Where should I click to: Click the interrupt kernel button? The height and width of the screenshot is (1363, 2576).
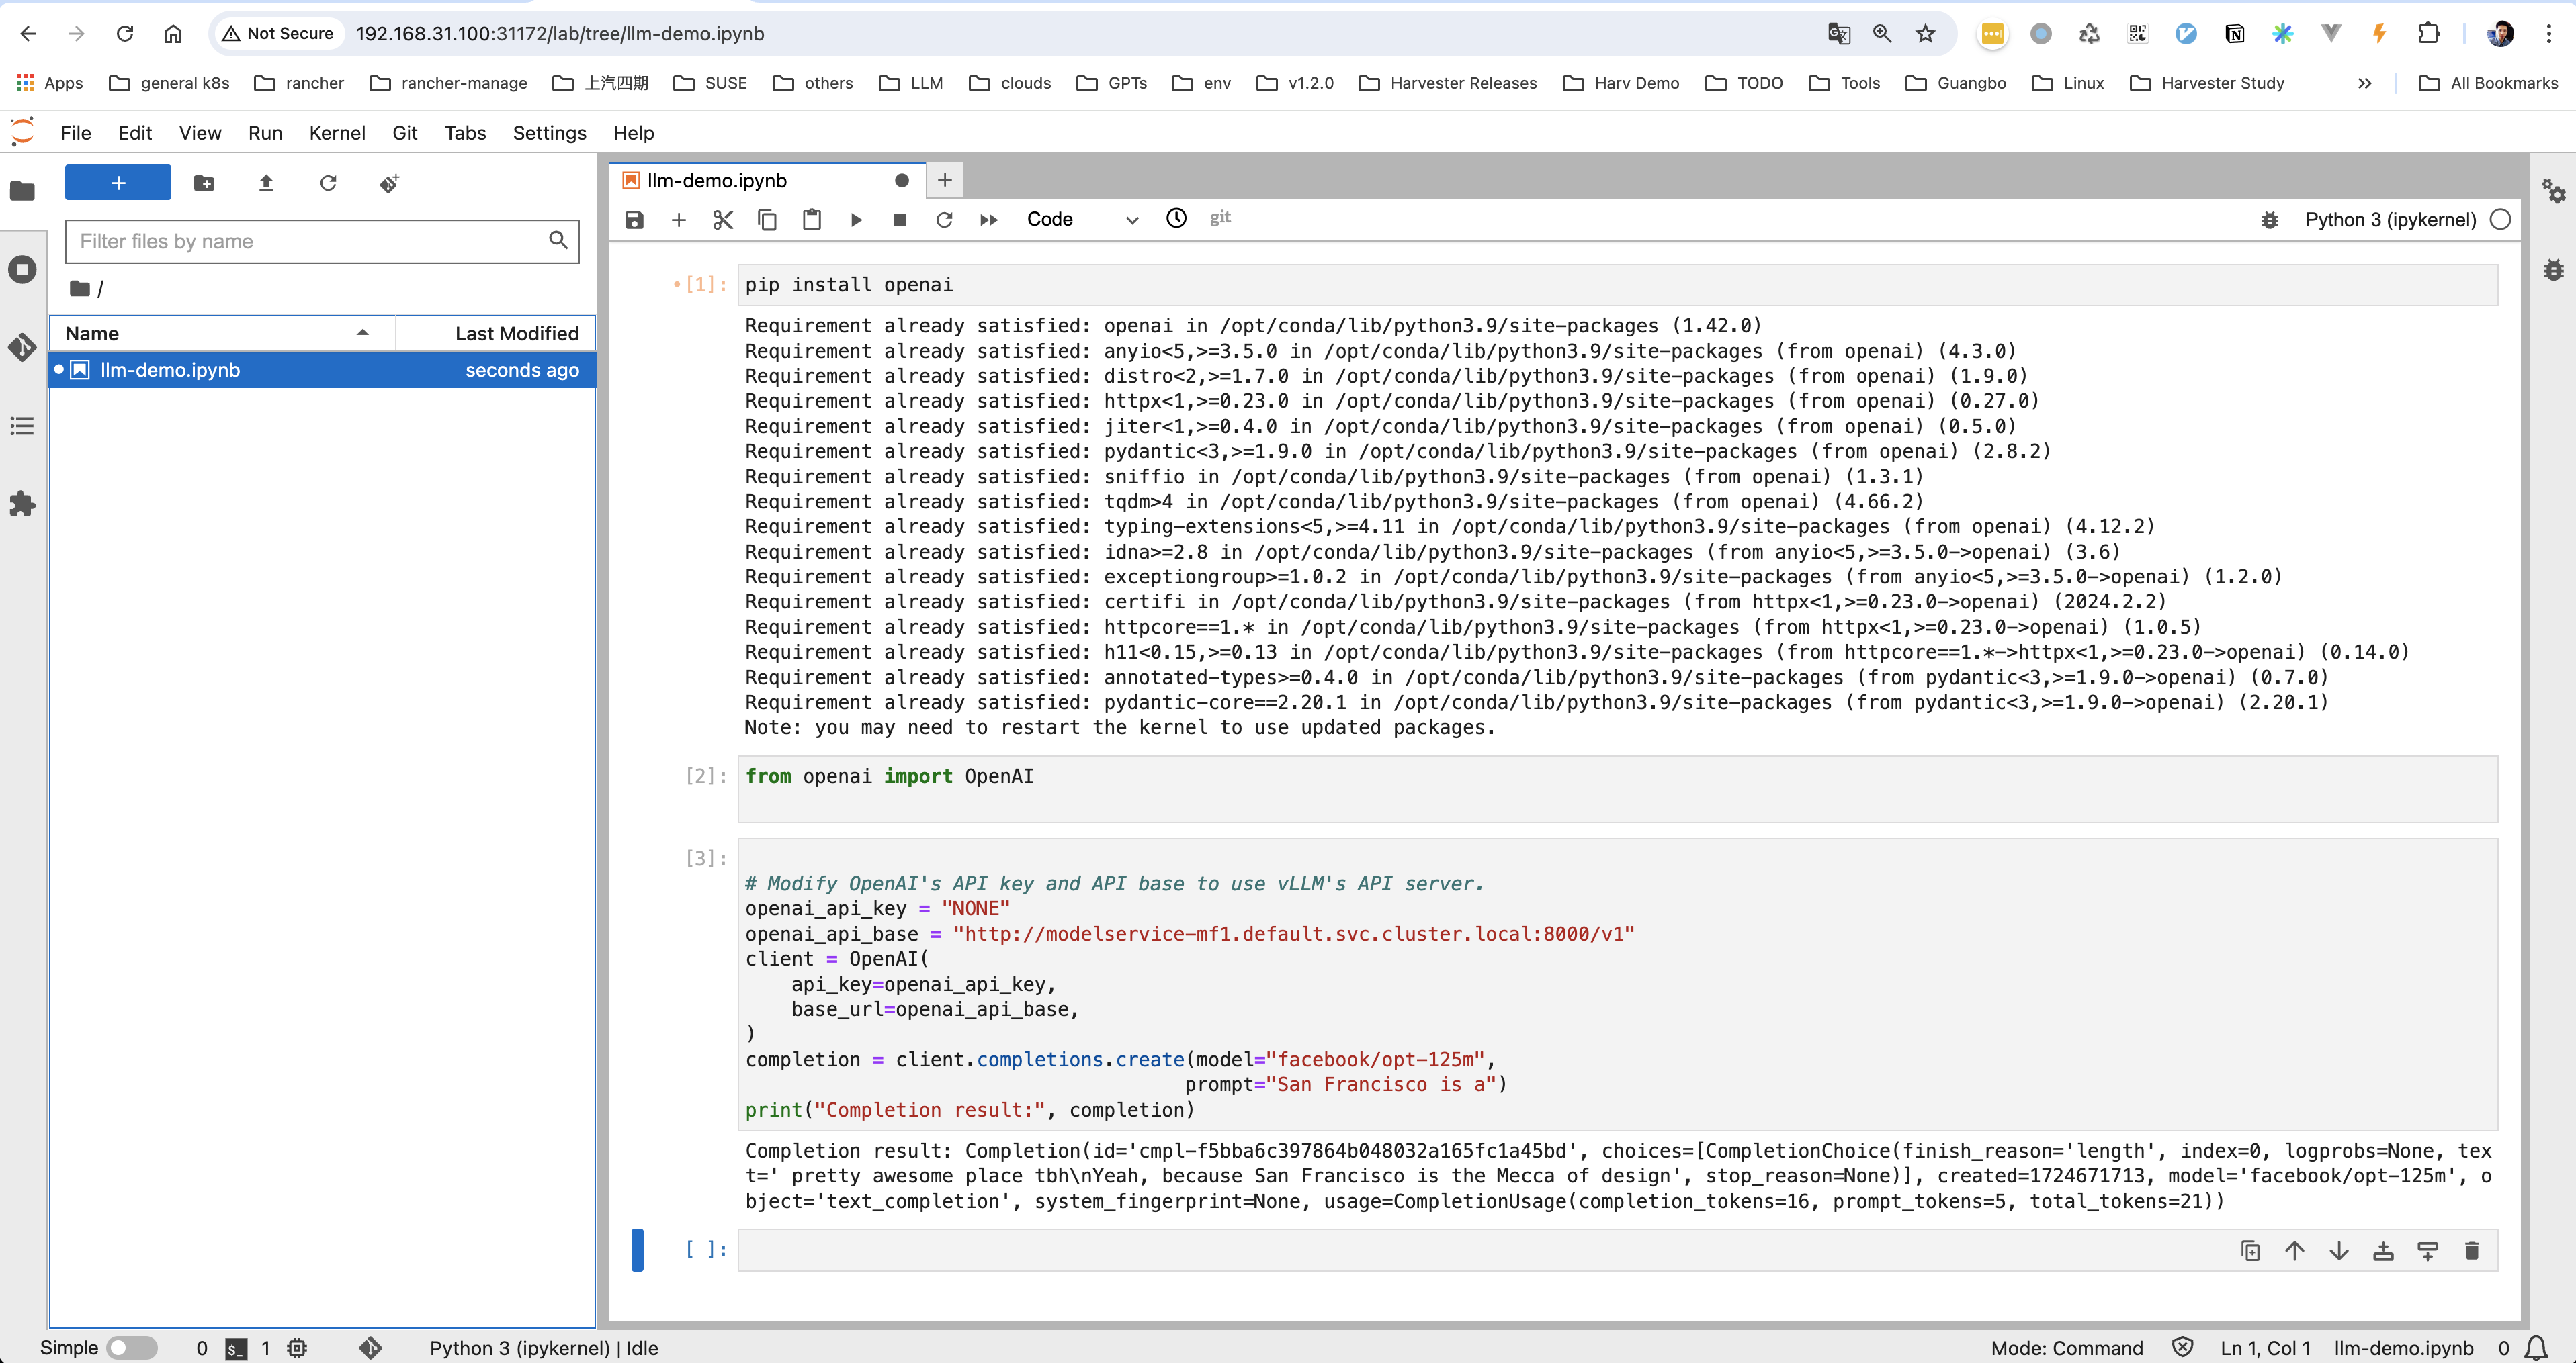901,218
